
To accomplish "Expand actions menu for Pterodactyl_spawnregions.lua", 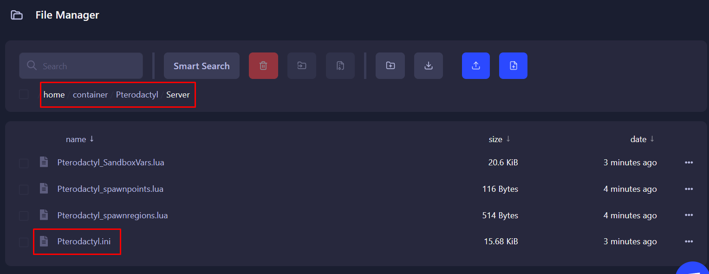I will click(689, 215).
